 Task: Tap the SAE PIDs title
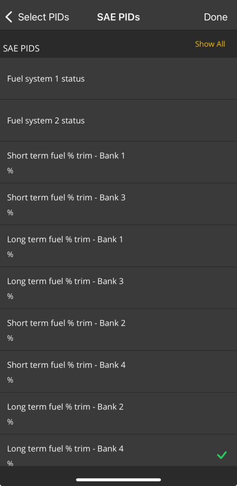(x=118, y=17)
